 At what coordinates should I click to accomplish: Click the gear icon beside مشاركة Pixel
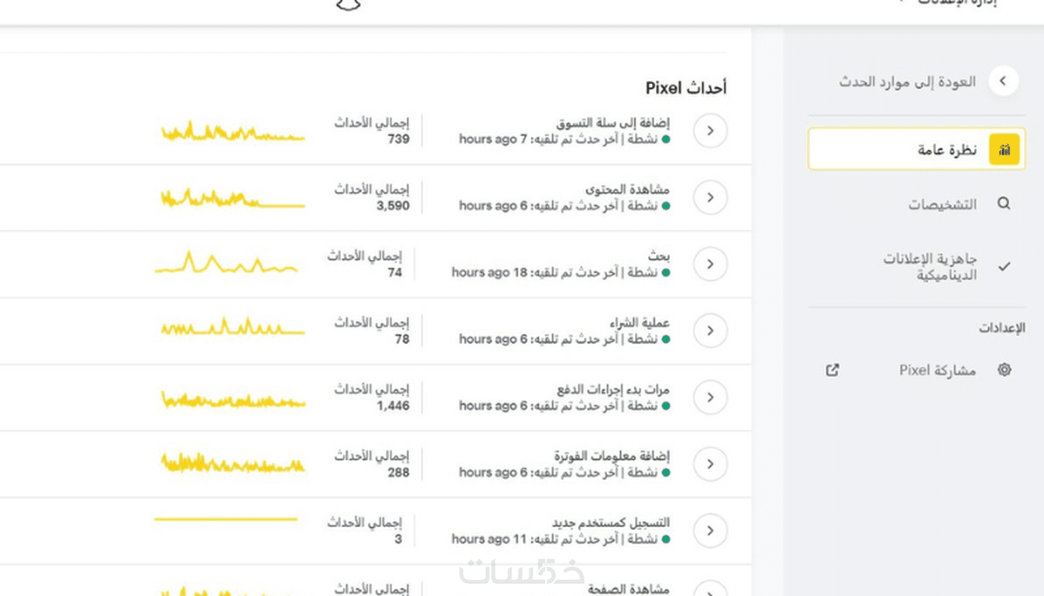point(1004,370)
